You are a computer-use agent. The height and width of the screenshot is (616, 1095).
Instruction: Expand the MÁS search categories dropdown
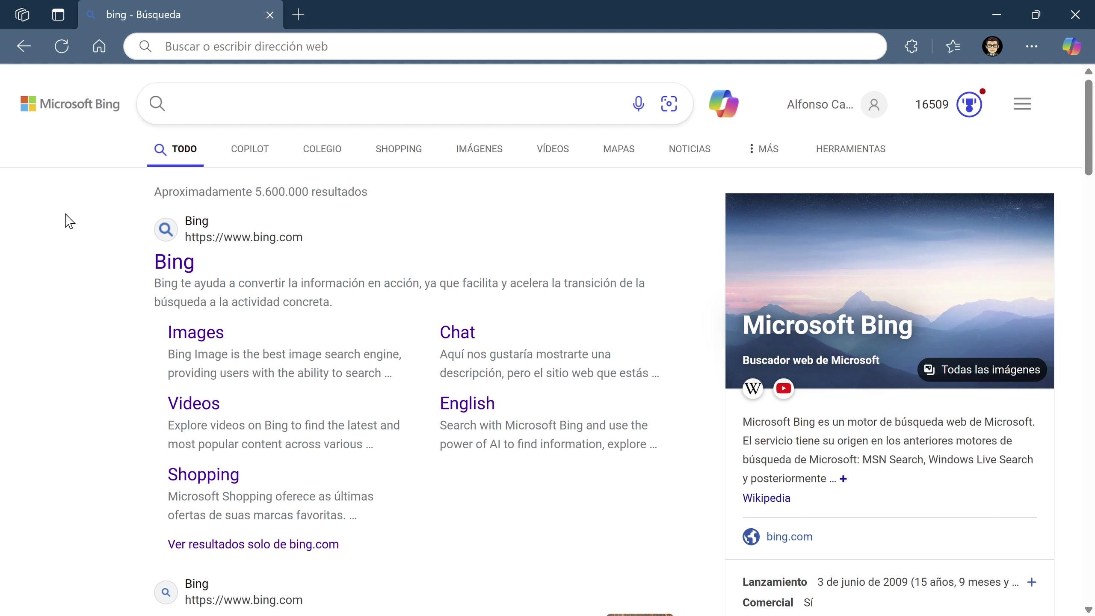pyautogui.click(x=764, y=149)
